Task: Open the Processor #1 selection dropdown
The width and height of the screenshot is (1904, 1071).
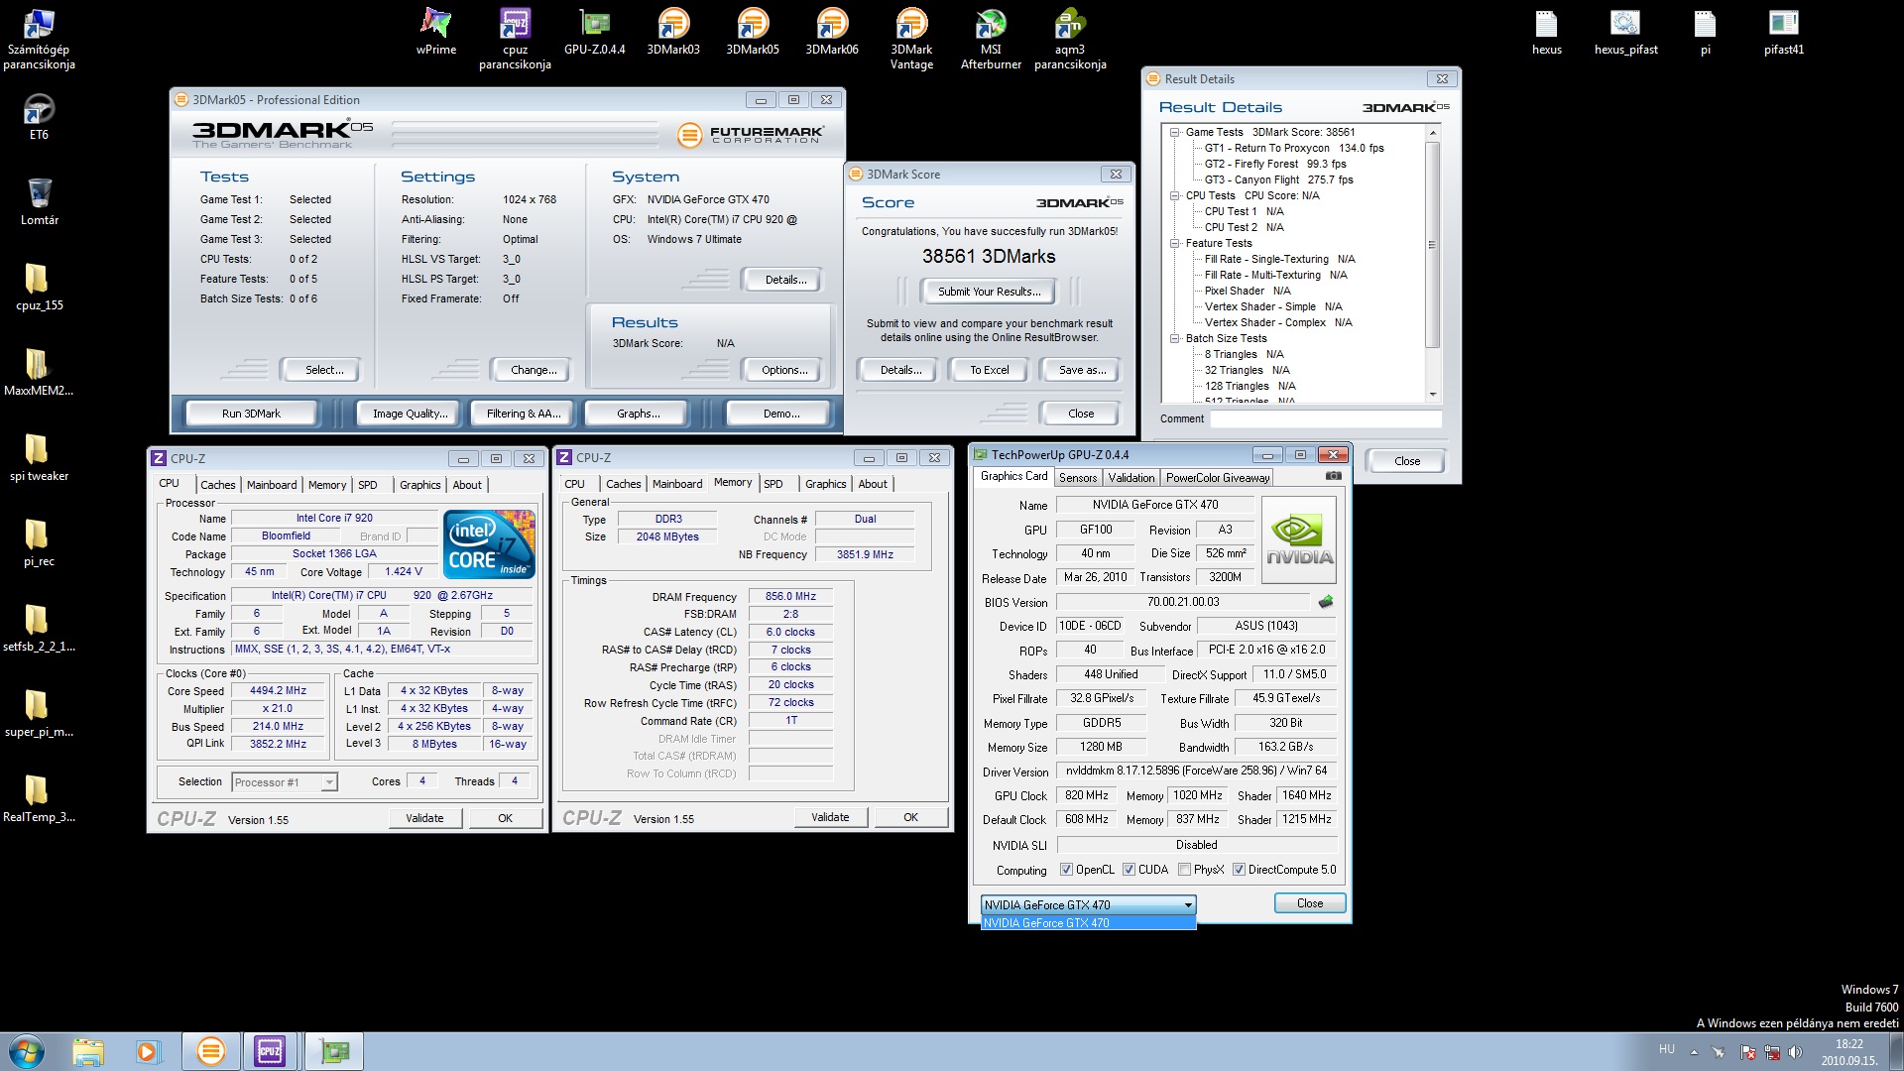Action: coord(285,782)
